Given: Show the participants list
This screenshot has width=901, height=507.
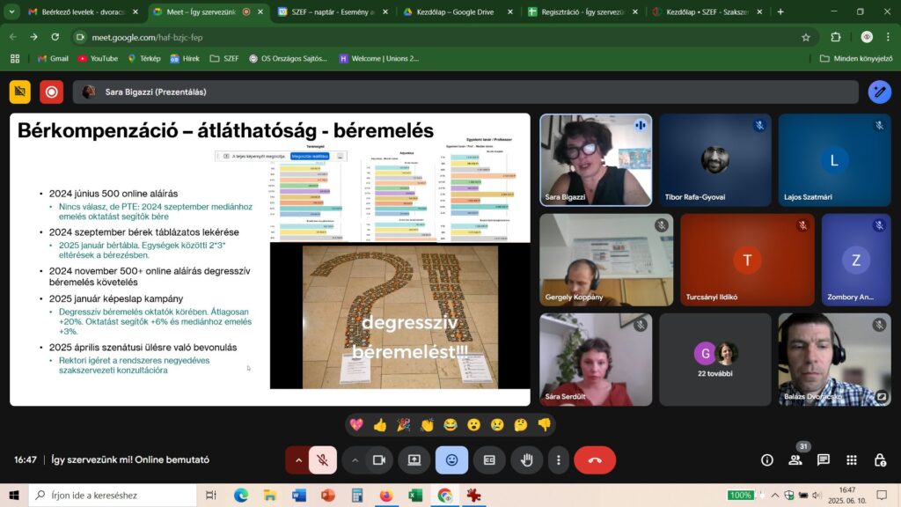Looking at the screenshot, I should (x=795, y=459).
